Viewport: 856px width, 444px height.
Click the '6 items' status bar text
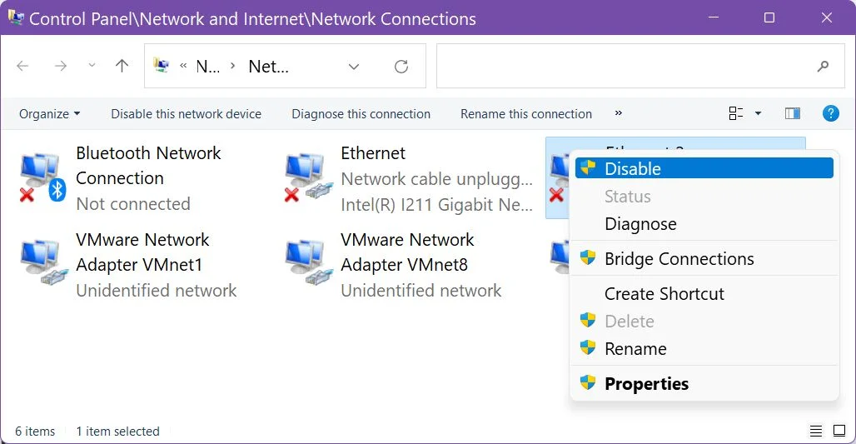35,432
